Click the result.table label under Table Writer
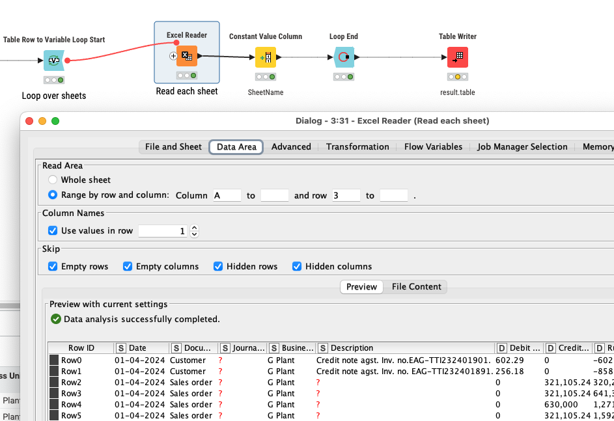 pyautogui.click(x=457, y=92)
